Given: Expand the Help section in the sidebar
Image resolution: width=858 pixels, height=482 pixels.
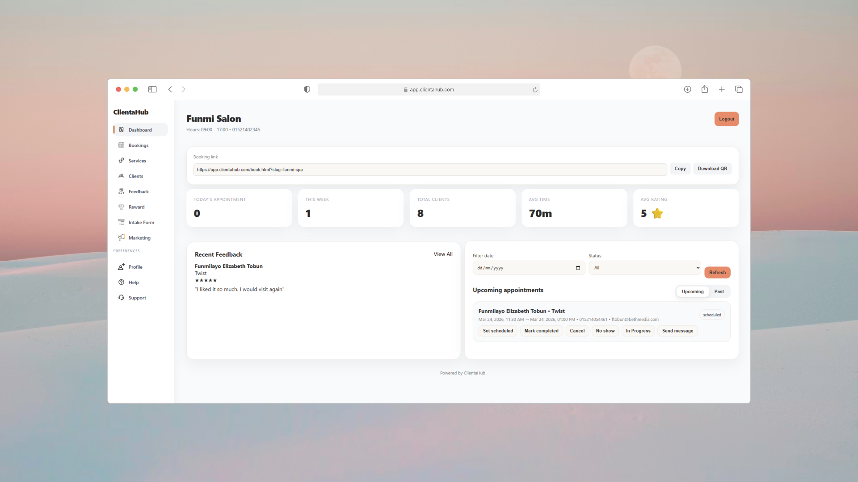Looking at the screenshot, I should point(121,282).
